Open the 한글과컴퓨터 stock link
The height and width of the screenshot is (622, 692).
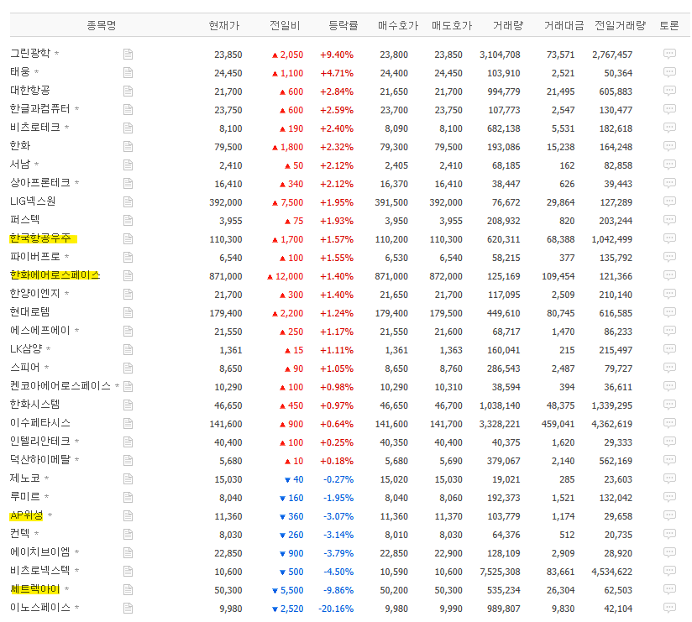click(x=40, y=109)
